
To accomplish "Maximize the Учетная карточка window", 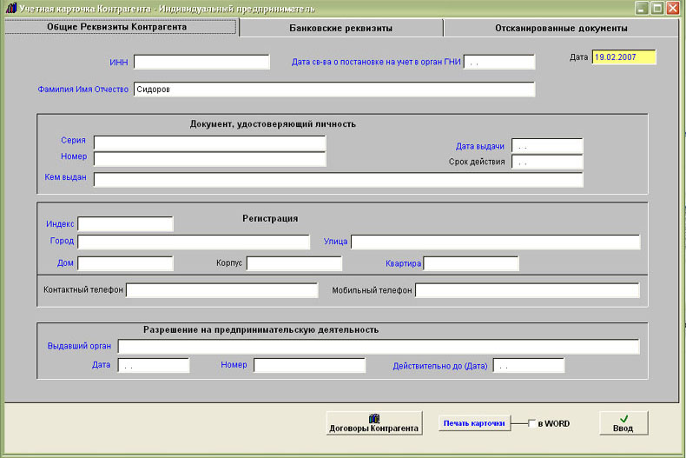I will (657, 8).
